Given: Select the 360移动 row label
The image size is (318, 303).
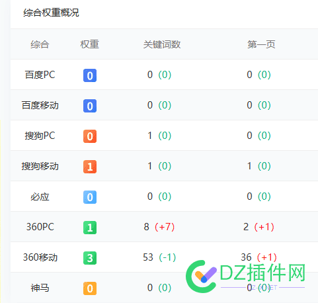Looking at the screenshot, I should click(x=40, y=257).
